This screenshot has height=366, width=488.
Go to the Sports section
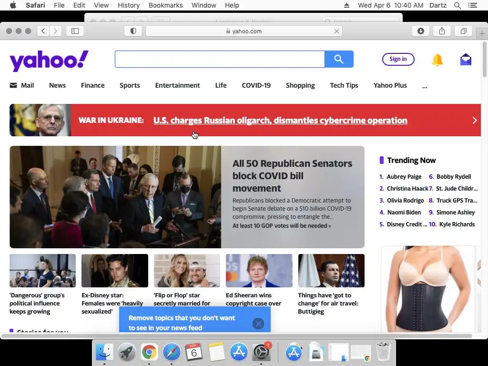click(x=130, y=85)
